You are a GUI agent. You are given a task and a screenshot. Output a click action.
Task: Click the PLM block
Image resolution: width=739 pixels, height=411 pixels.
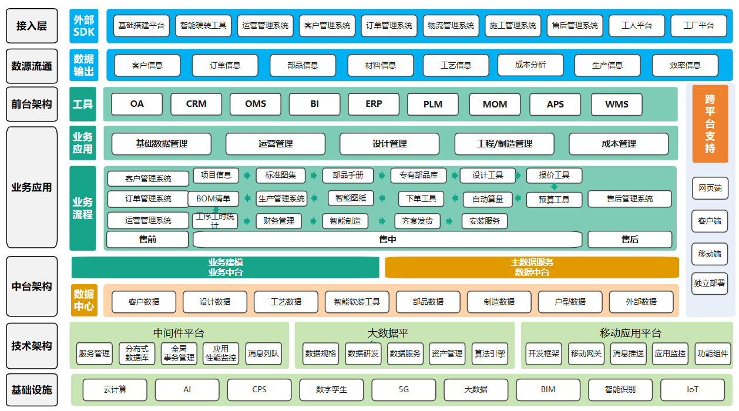point(432,104)
